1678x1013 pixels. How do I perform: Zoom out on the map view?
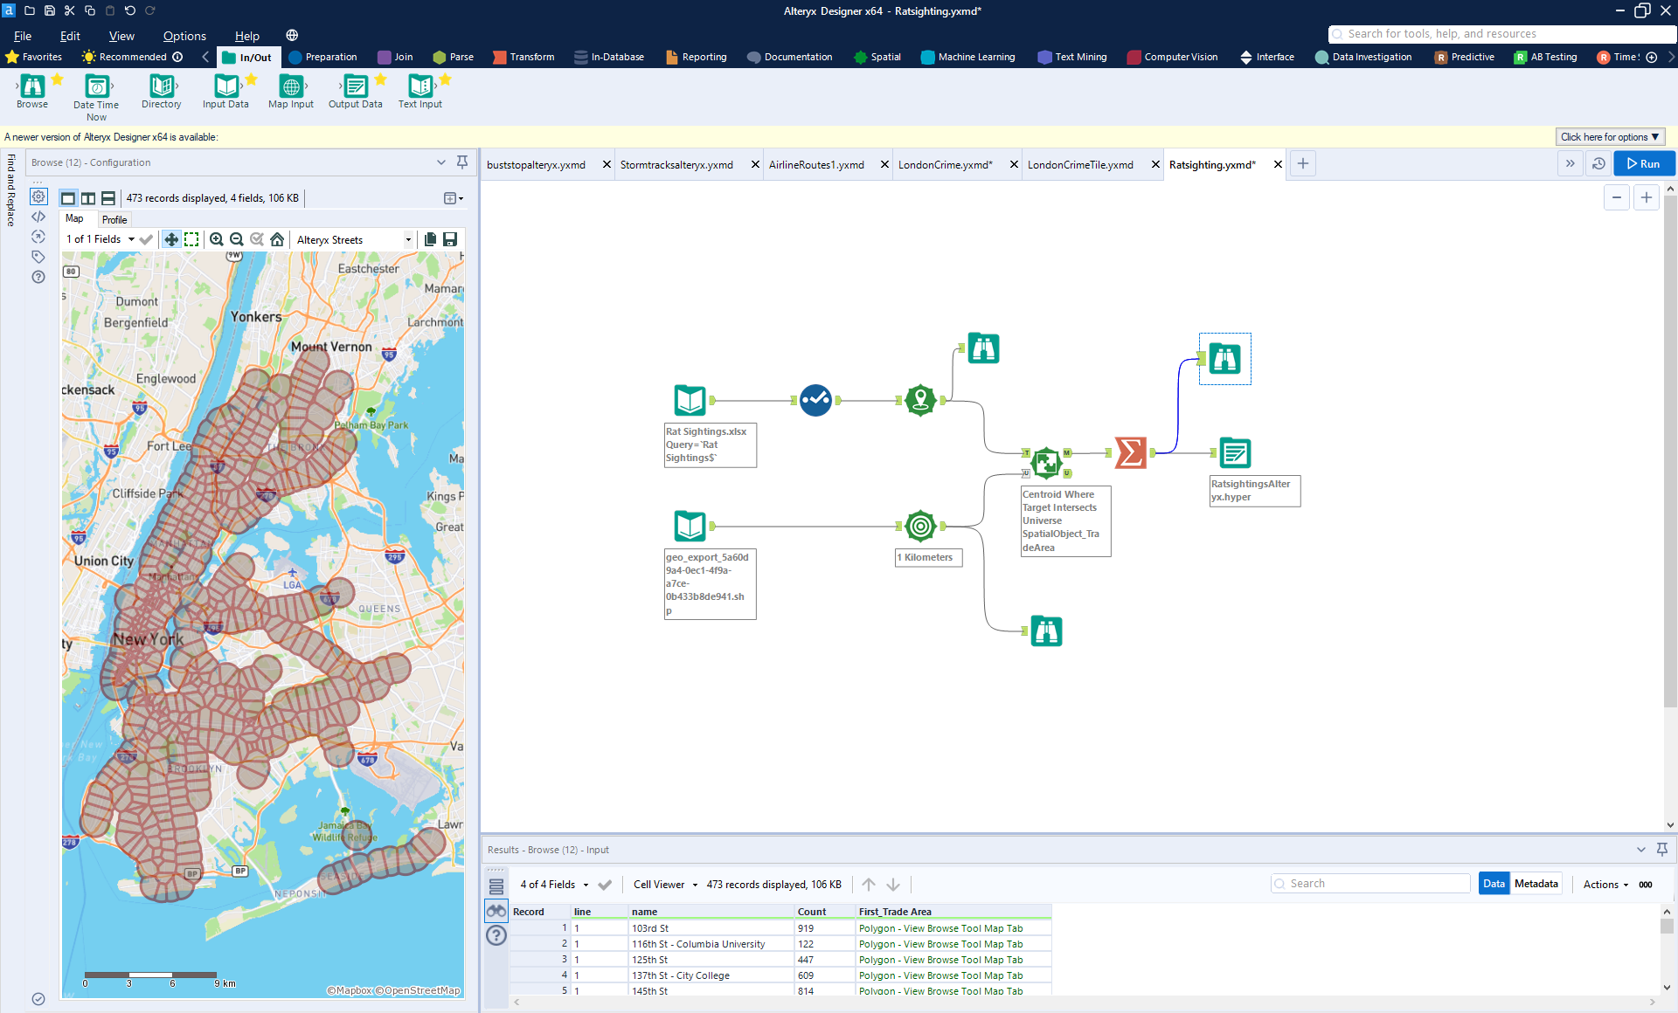click(236, 239)
